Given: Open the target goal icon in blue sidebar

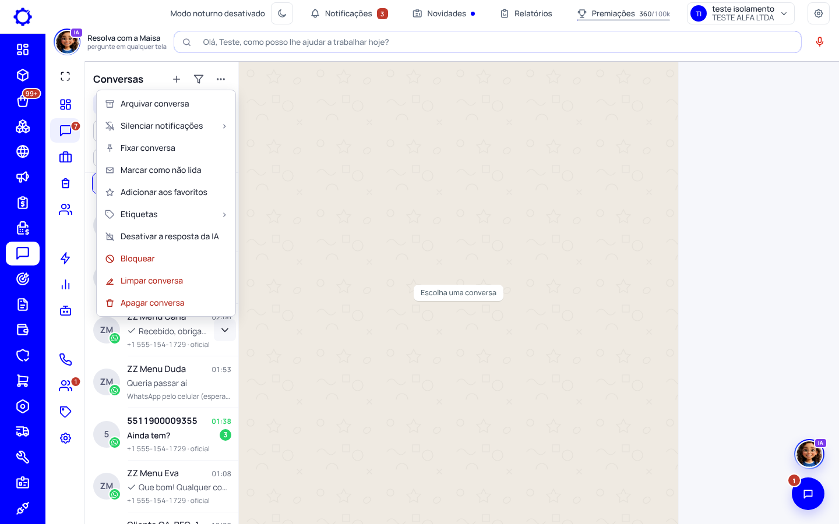Looking at the screenshot, I should pyautogui.click(x=23, y=279).
